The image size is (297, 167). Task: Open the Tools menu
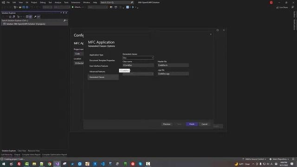pyautogui.click(x=66, y=2)
